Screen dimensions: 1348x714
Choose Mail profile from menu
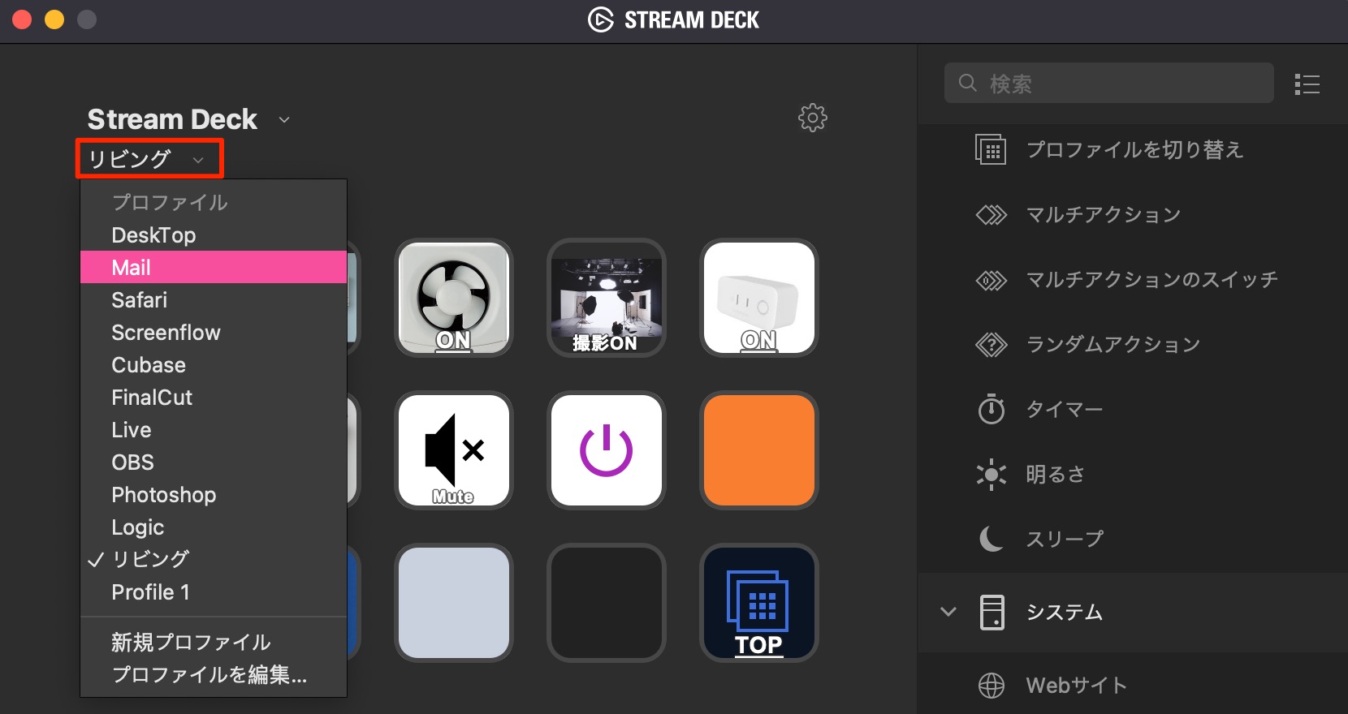click(x=214, y=268)
